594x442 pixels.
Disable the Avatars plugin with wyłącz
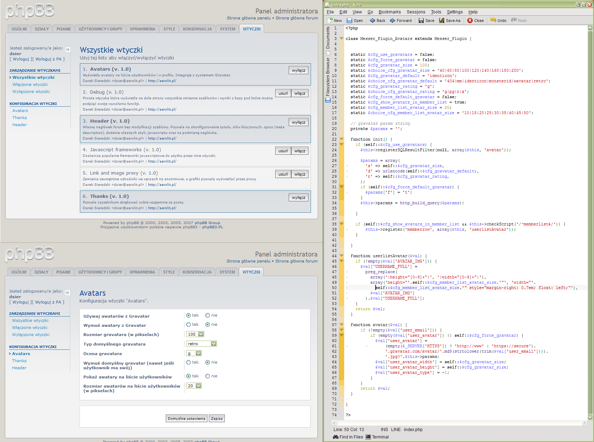tap(298, 70)
